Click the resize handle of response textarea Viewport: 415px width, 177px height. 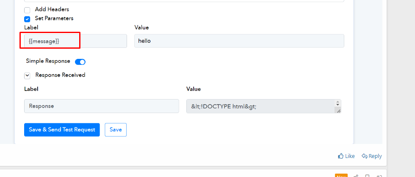point(338,110)
